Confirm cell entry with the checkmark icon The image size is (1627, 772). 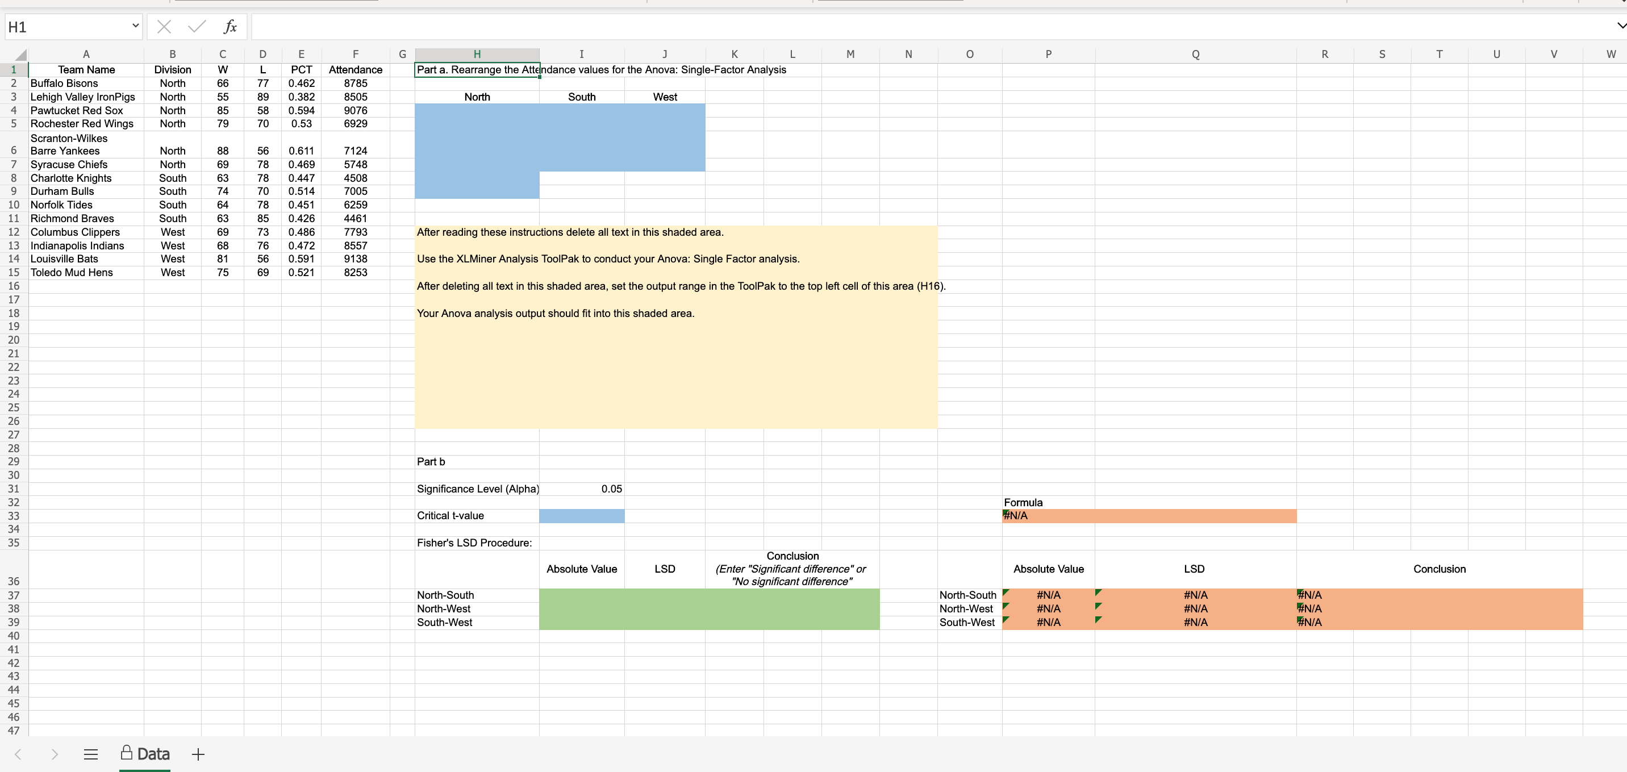[x=197, y=27]
